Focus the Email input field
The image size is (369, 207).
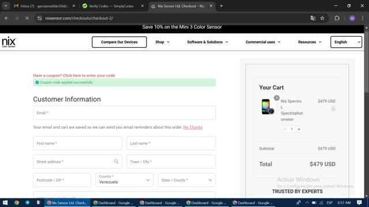[125, 113]
